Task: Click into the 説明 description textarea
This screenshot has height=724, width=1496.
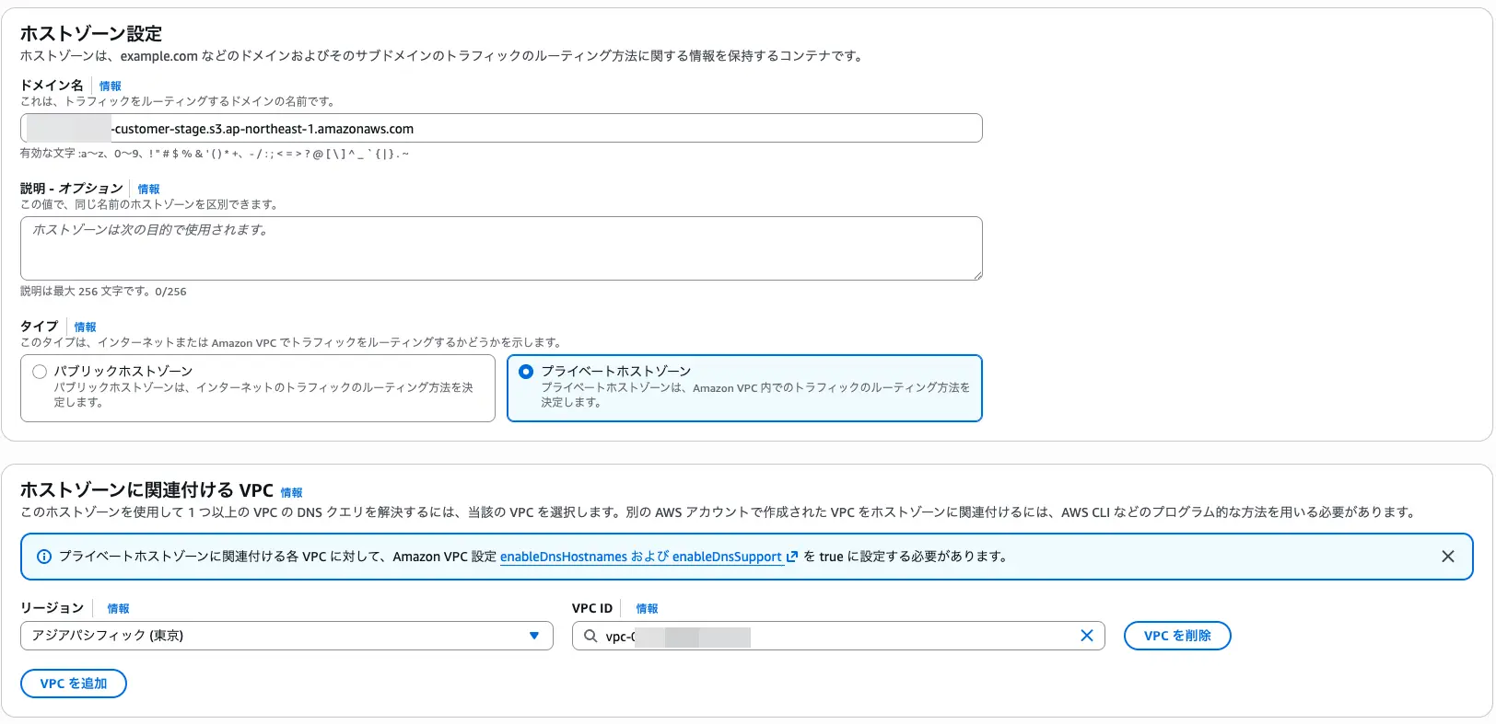Action: (x=501, y=248)
